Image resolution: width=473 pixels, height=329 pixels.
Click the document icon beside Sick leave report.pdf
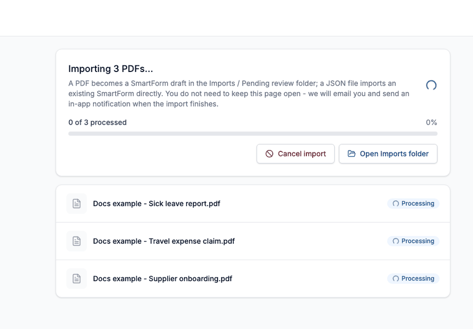coord(77,203)
